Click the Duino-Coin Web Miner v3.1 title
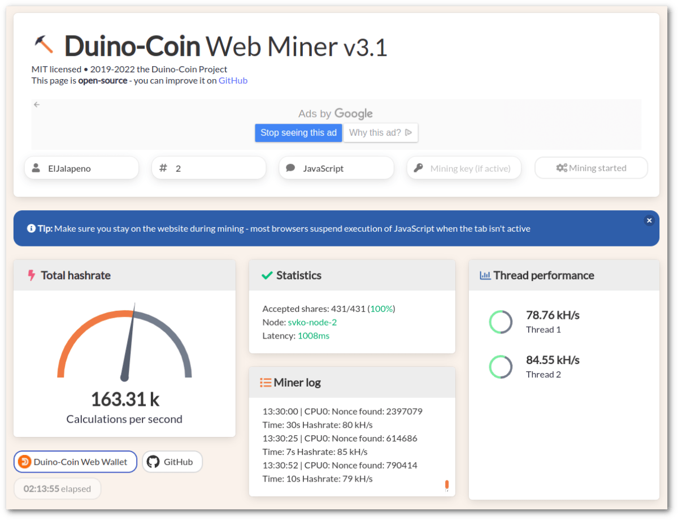The width and height of the screenshot is (678, 520). click(226, 46)
